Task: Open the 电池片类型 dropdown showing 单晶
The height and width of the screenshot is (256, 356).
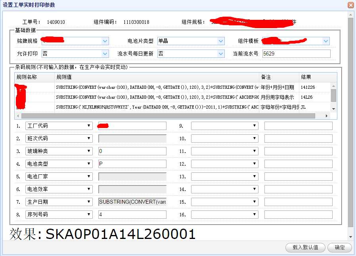Action: [221, 41]
